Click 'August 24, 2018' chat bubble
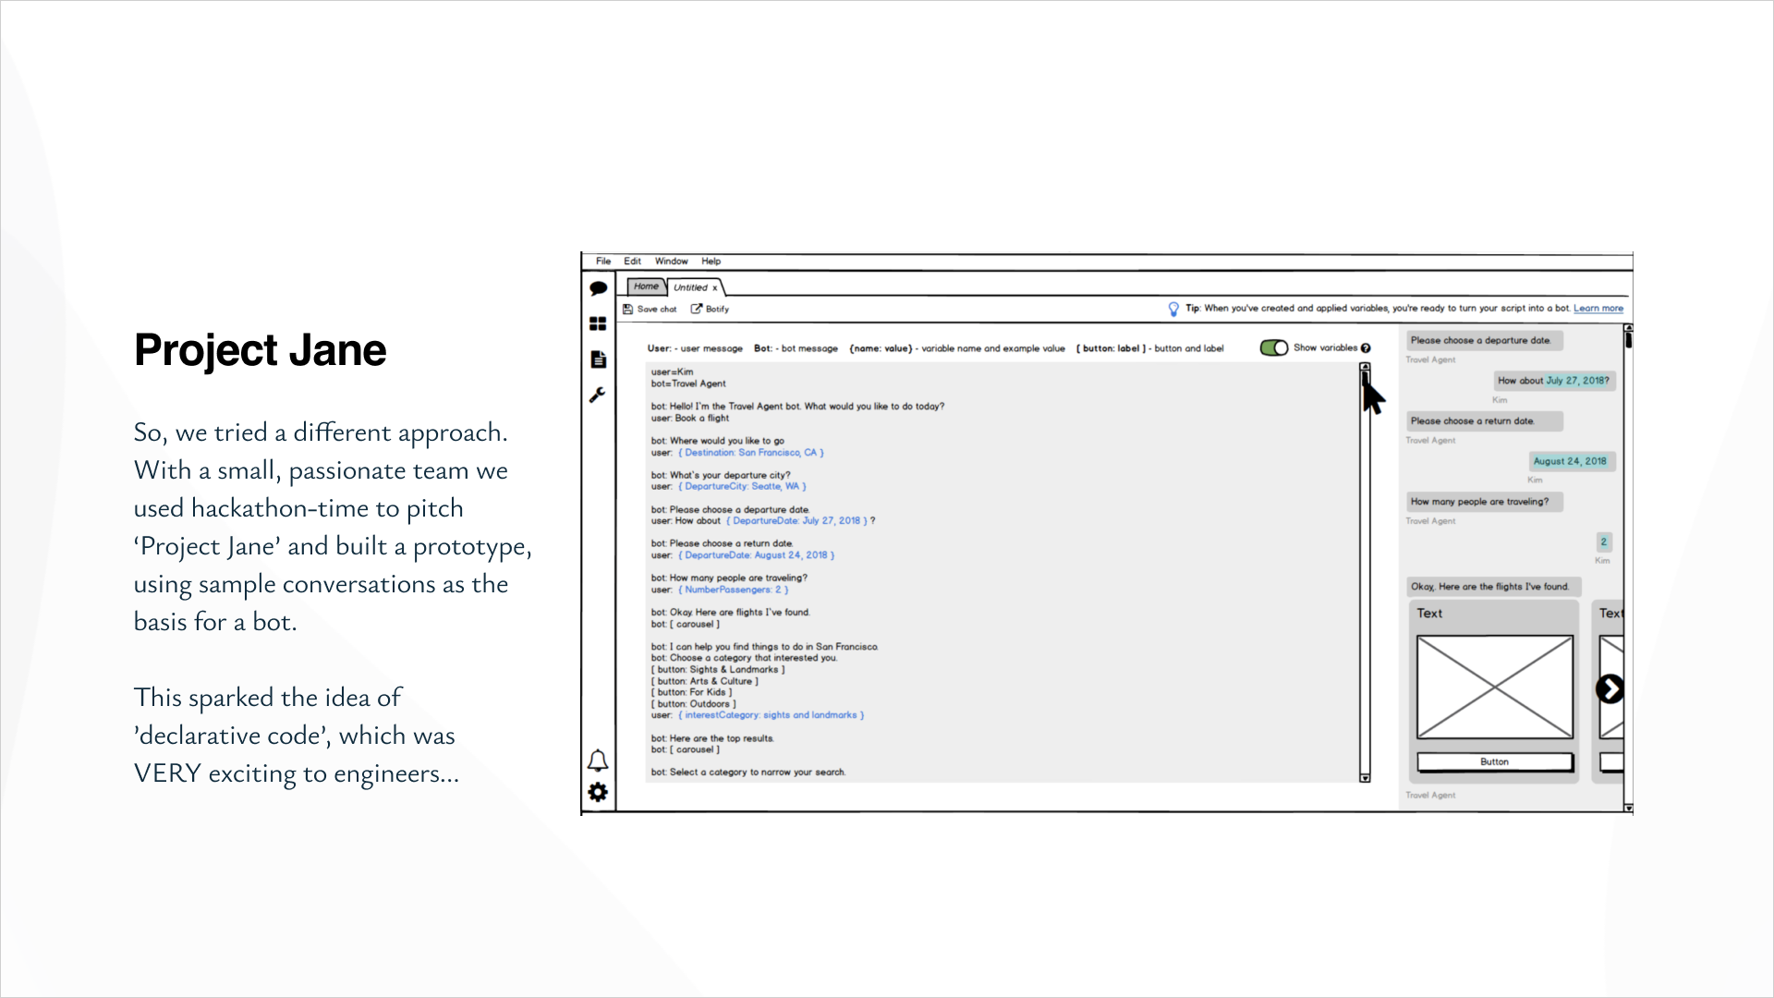Viewport: 1774px width, 998px height. [x=1571, y=461]
